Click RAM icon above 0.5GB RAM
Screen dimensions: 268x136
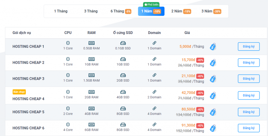[x=91, y=43]
